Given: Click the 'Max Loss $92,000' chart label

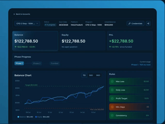Looking at the screenshot, I should click(x=97, y=110).
